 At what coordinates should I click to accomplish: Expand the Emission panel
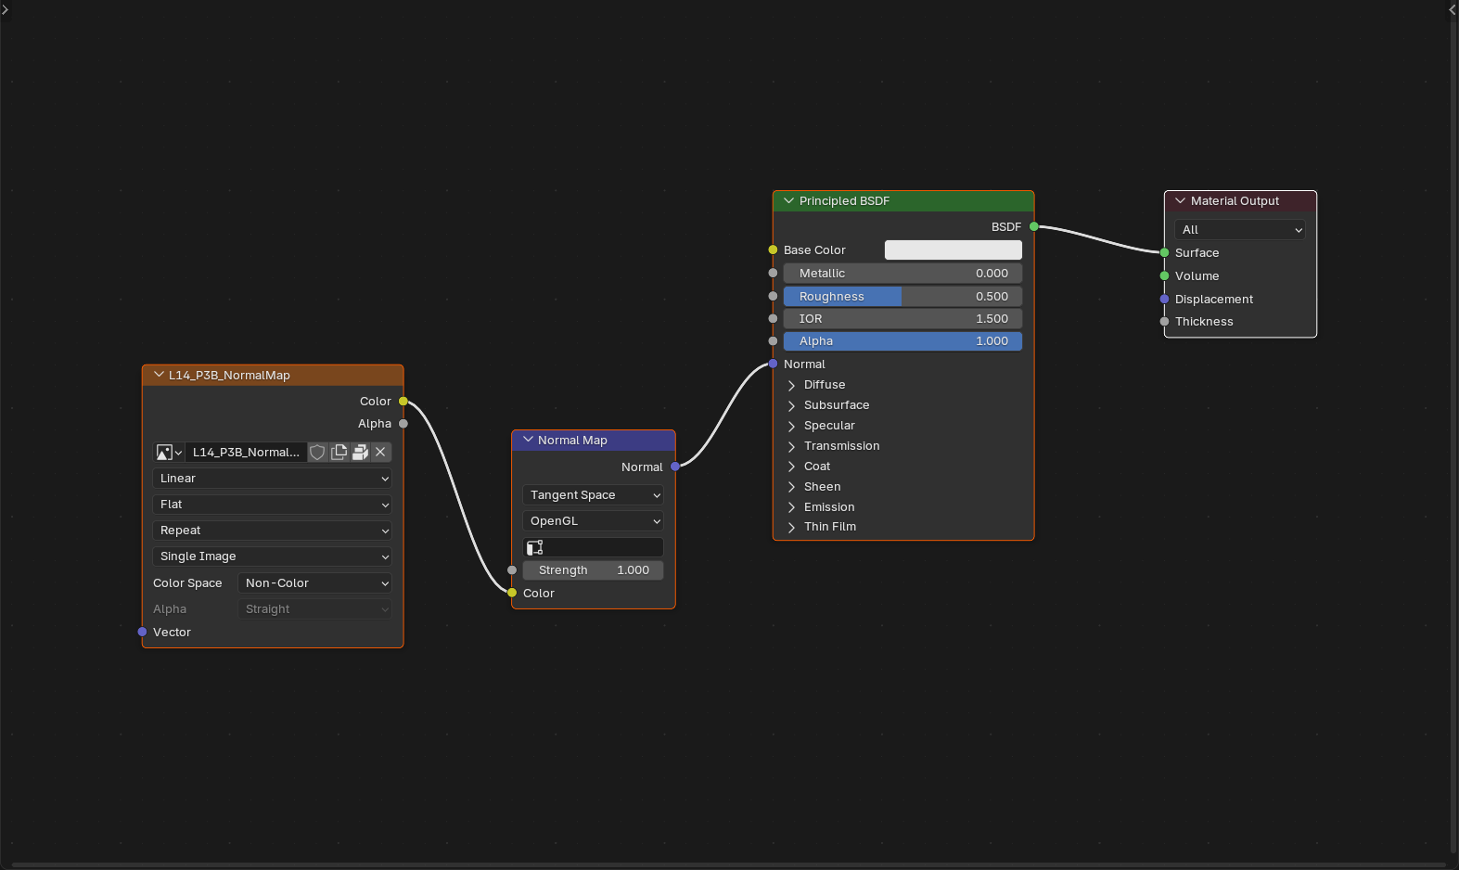[x=791, y=507]
